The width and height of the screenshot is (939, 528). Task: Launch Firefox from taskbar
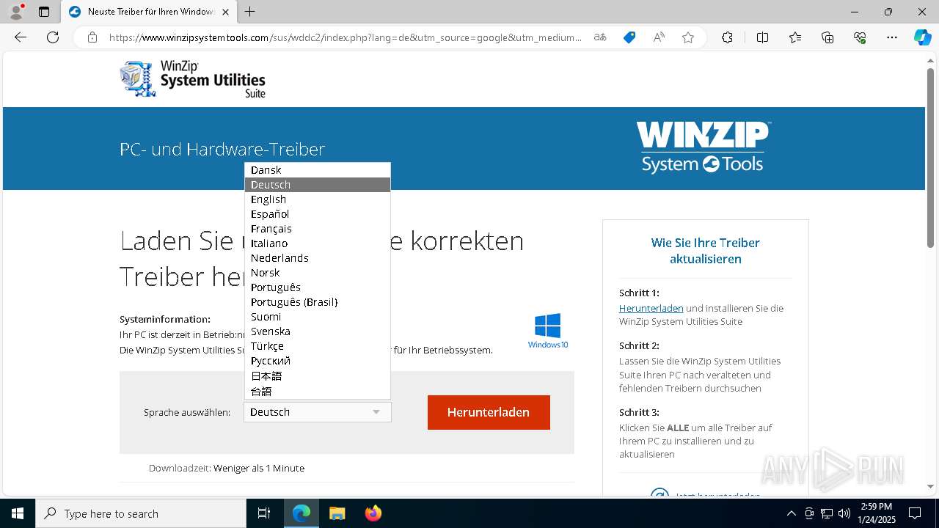click(x=373, y=513)
